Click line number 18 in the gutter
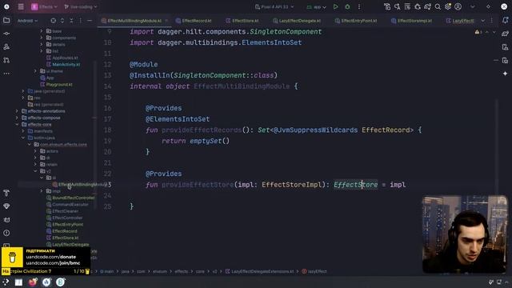Viewport: 512px width, 288px height. (107, 130)
